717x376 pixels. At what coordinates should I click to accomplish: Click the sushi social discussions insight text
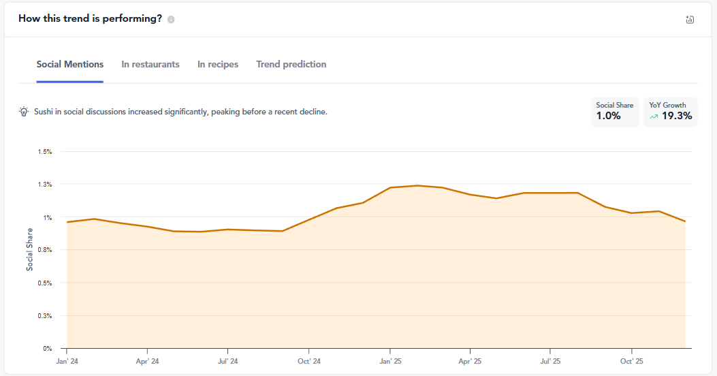point(180,111)
